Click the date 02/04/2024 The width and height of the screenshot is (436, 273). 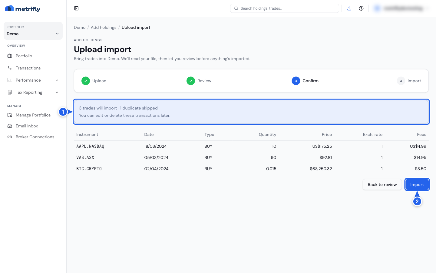click(156, 169)
